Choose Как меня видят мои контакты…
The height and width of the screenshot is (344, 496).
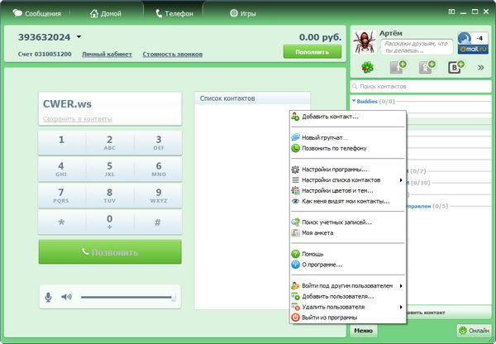tap(348, 201)
